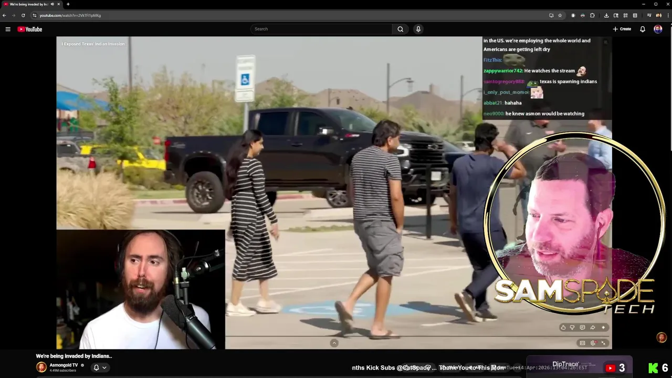
Task: Share the video using arrow icon
Action: (593, 328)
